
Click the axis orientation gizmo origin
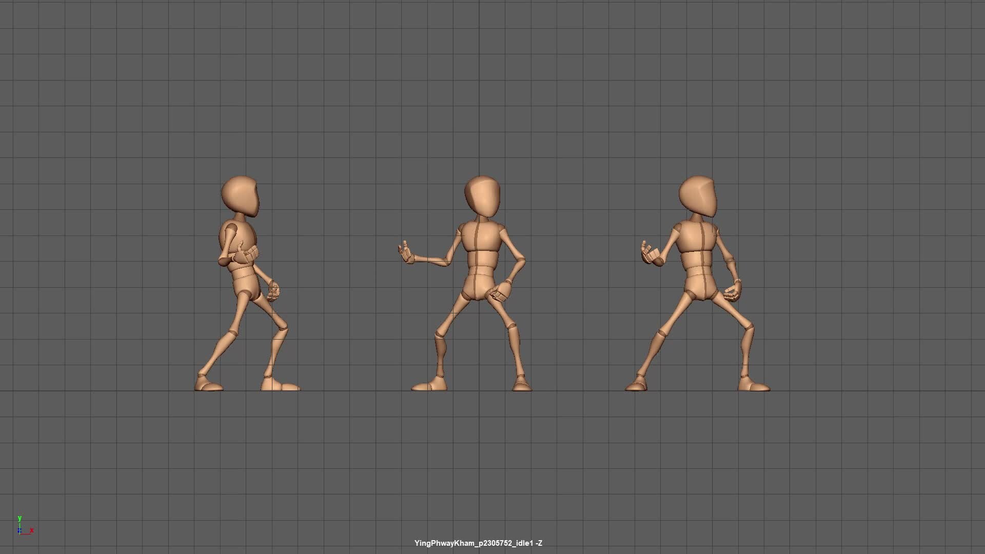click(x=20, y=535)
